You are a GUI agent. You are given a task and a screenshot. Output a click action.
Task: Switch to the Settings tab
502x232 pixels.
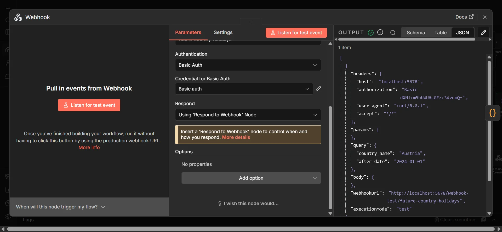pyautogui.click(x=223, y=32)
